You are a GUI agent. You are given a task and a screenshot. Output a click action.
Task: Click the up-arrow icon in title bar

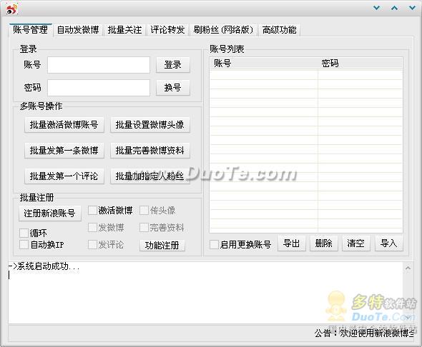[394, 8]
